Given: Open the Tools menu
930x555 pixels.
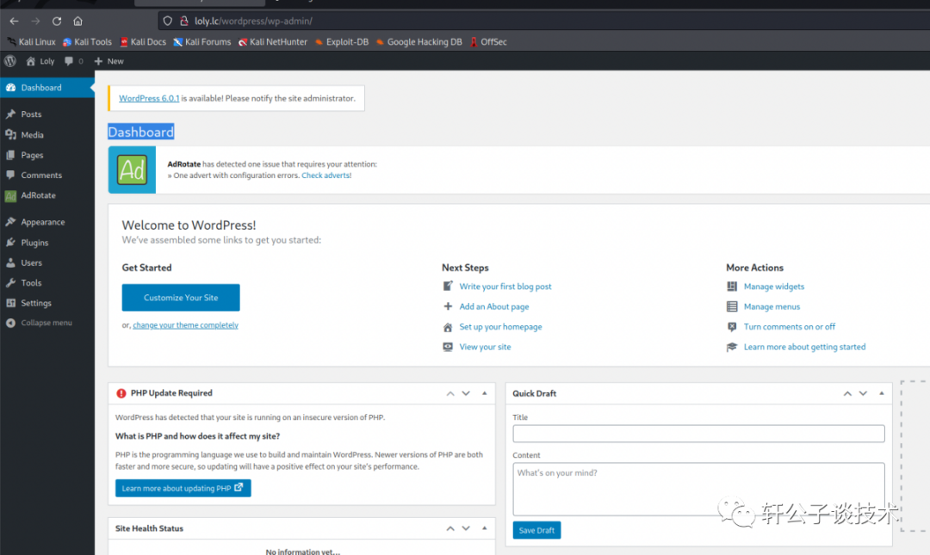Looking at the screenshot, I should (x=47, y=283).
